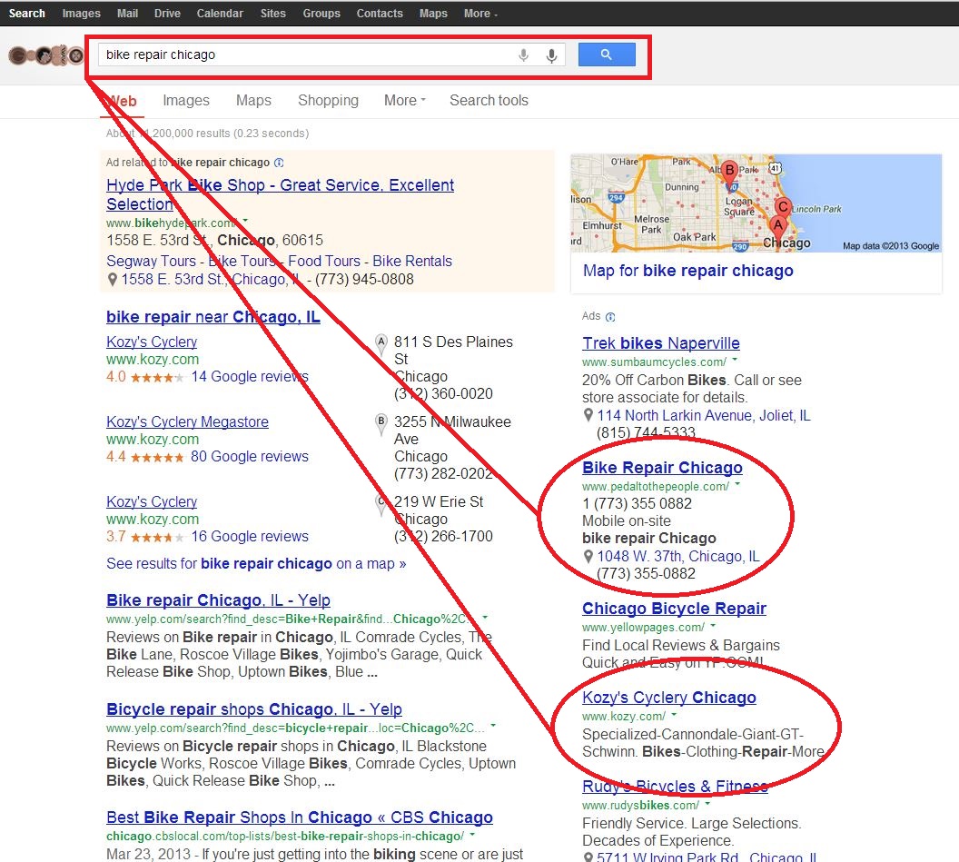Screen dimensions: 959x862
Task: Open '80 Google reviews' link
Action: point(250,456)
